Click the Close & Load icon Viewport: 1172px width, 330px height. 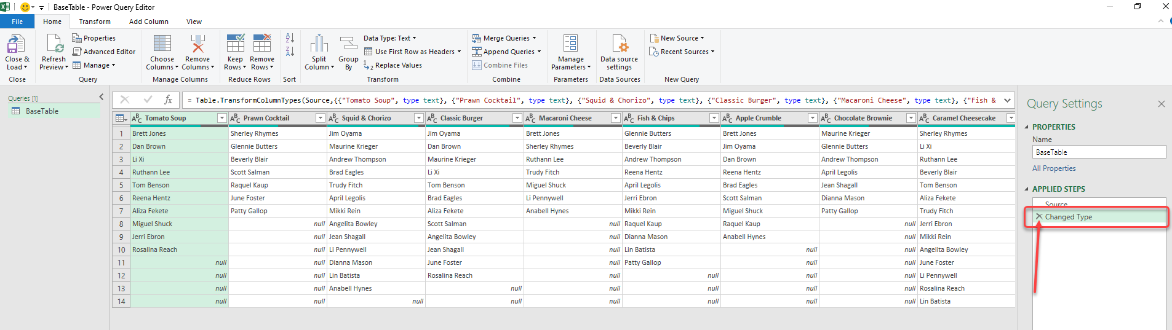15,44
